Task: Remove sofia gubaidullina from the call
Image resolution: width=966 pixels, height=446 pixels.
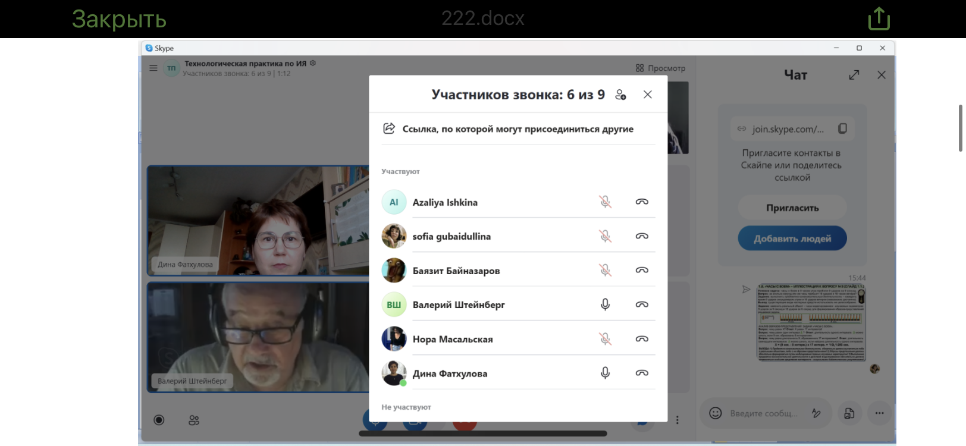Action: click(x=642, y=236)
